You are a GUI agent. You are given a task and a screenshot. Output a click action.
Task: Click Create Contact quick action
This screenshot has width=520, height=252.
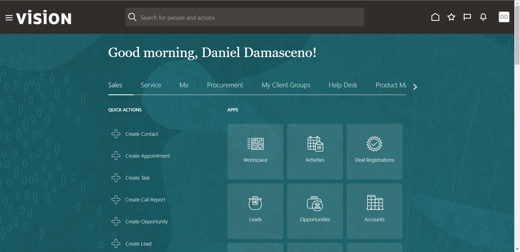click(x=141, y=134)
